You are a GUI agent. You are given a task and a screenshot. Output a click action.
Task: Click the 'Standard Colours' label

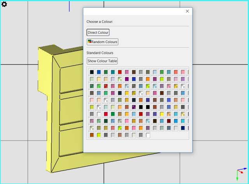point(100,53)
